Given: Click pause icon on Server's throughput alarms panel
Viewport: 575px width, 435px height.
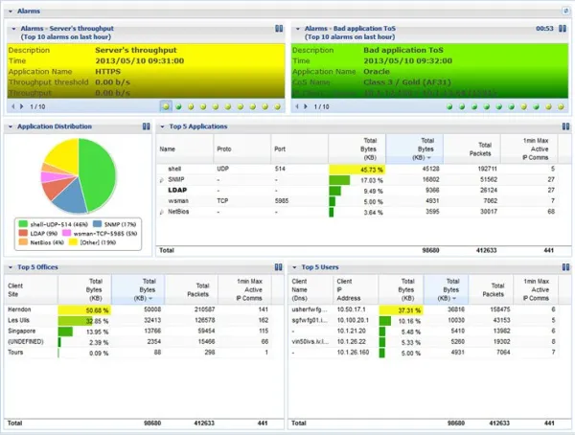Looking at the screenshot, I should pyautogui.click(x=279, y=29).
